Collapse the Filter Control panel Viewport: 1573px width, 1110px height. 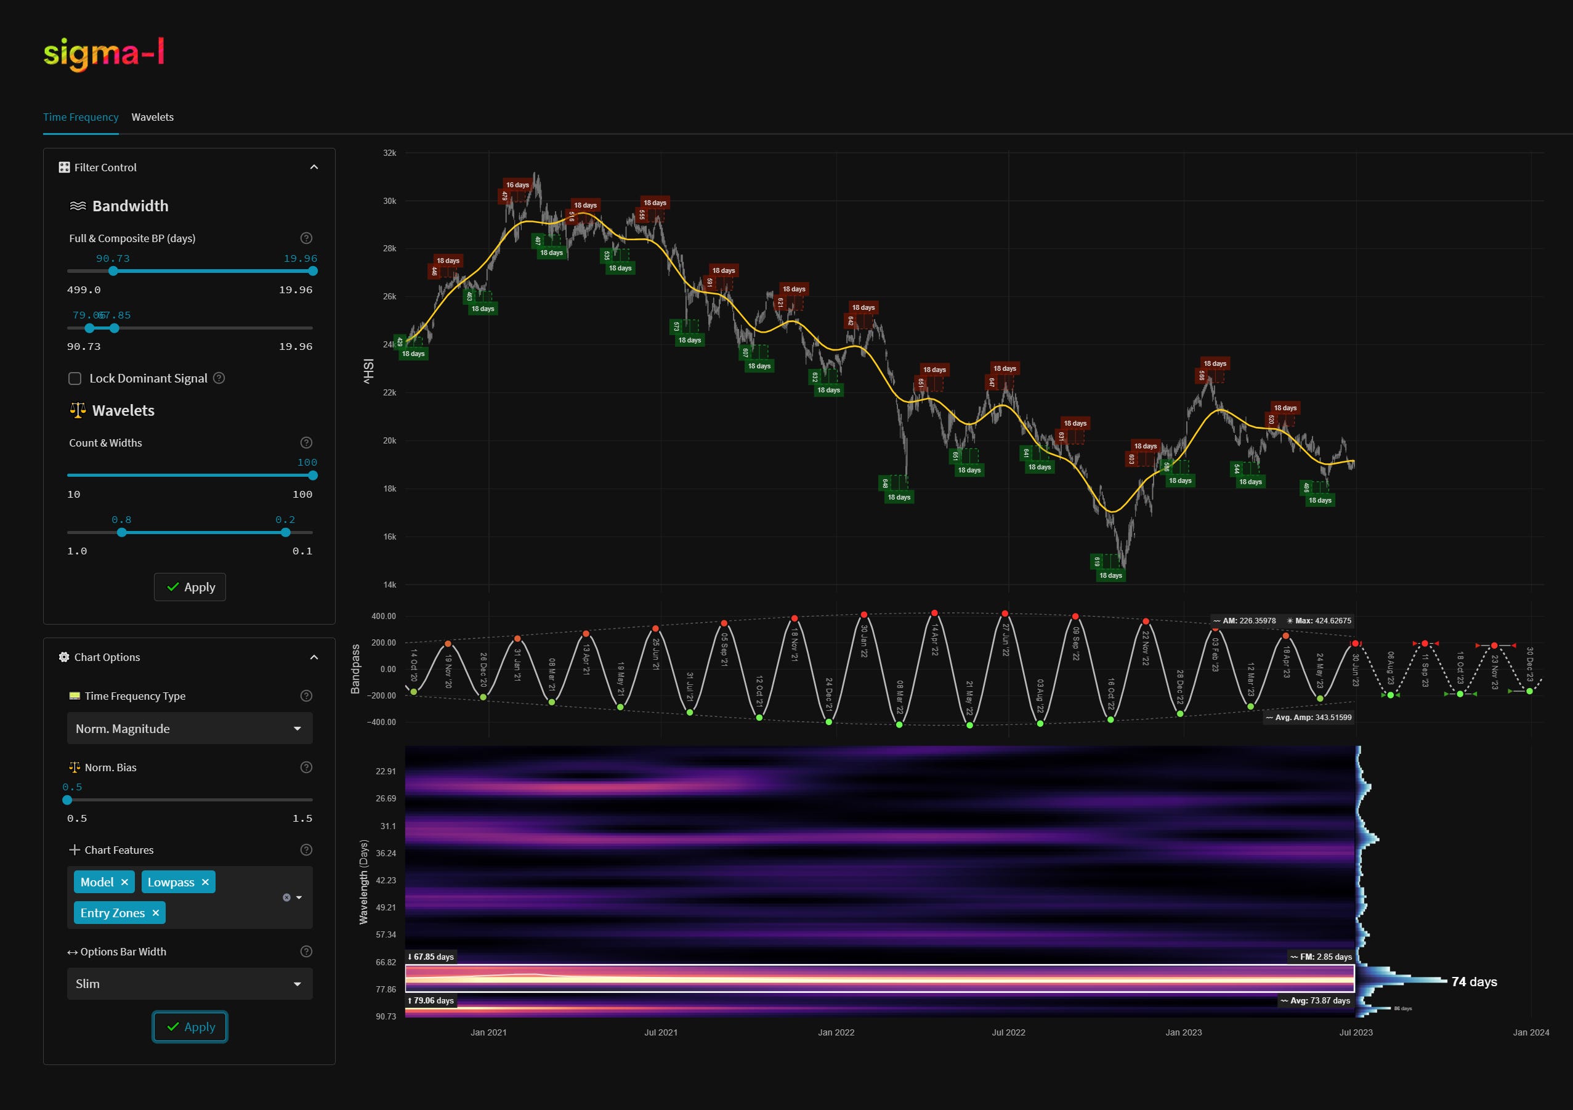(313, 167)
